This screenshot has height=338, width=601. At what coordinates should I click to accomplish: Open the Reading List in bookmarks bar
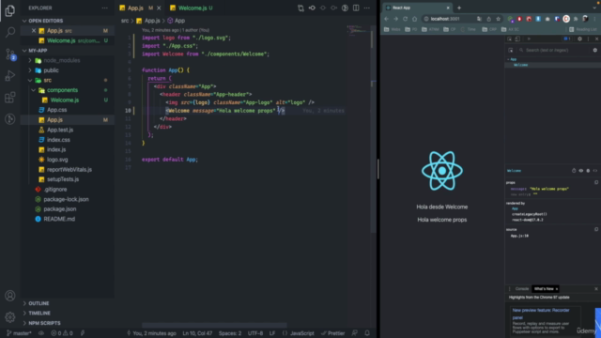point(582,29)
